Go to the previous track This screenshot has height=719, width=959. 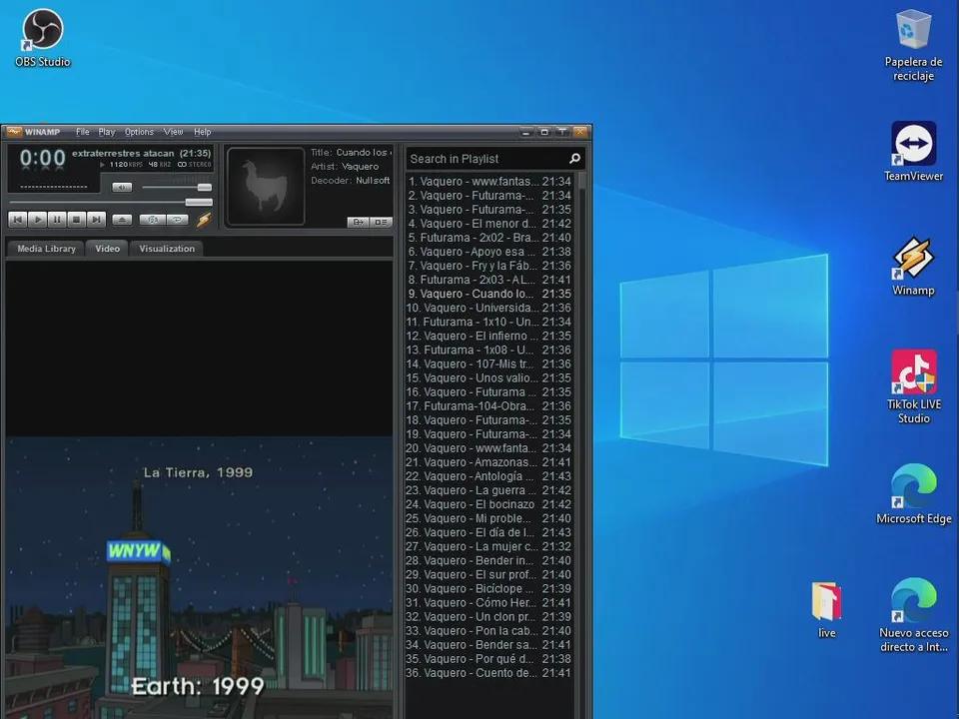pyautogui.click(x=18, y=219)
